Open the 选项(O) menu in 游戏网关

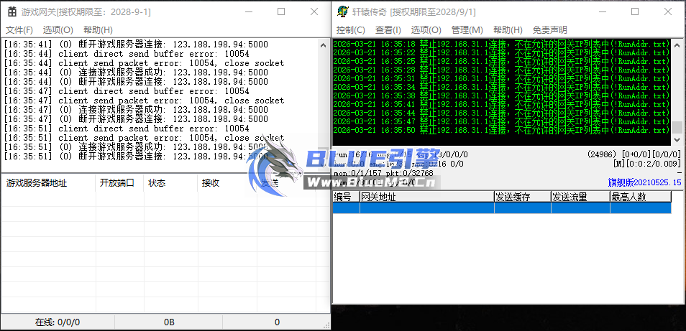click(x=58, y=29)
